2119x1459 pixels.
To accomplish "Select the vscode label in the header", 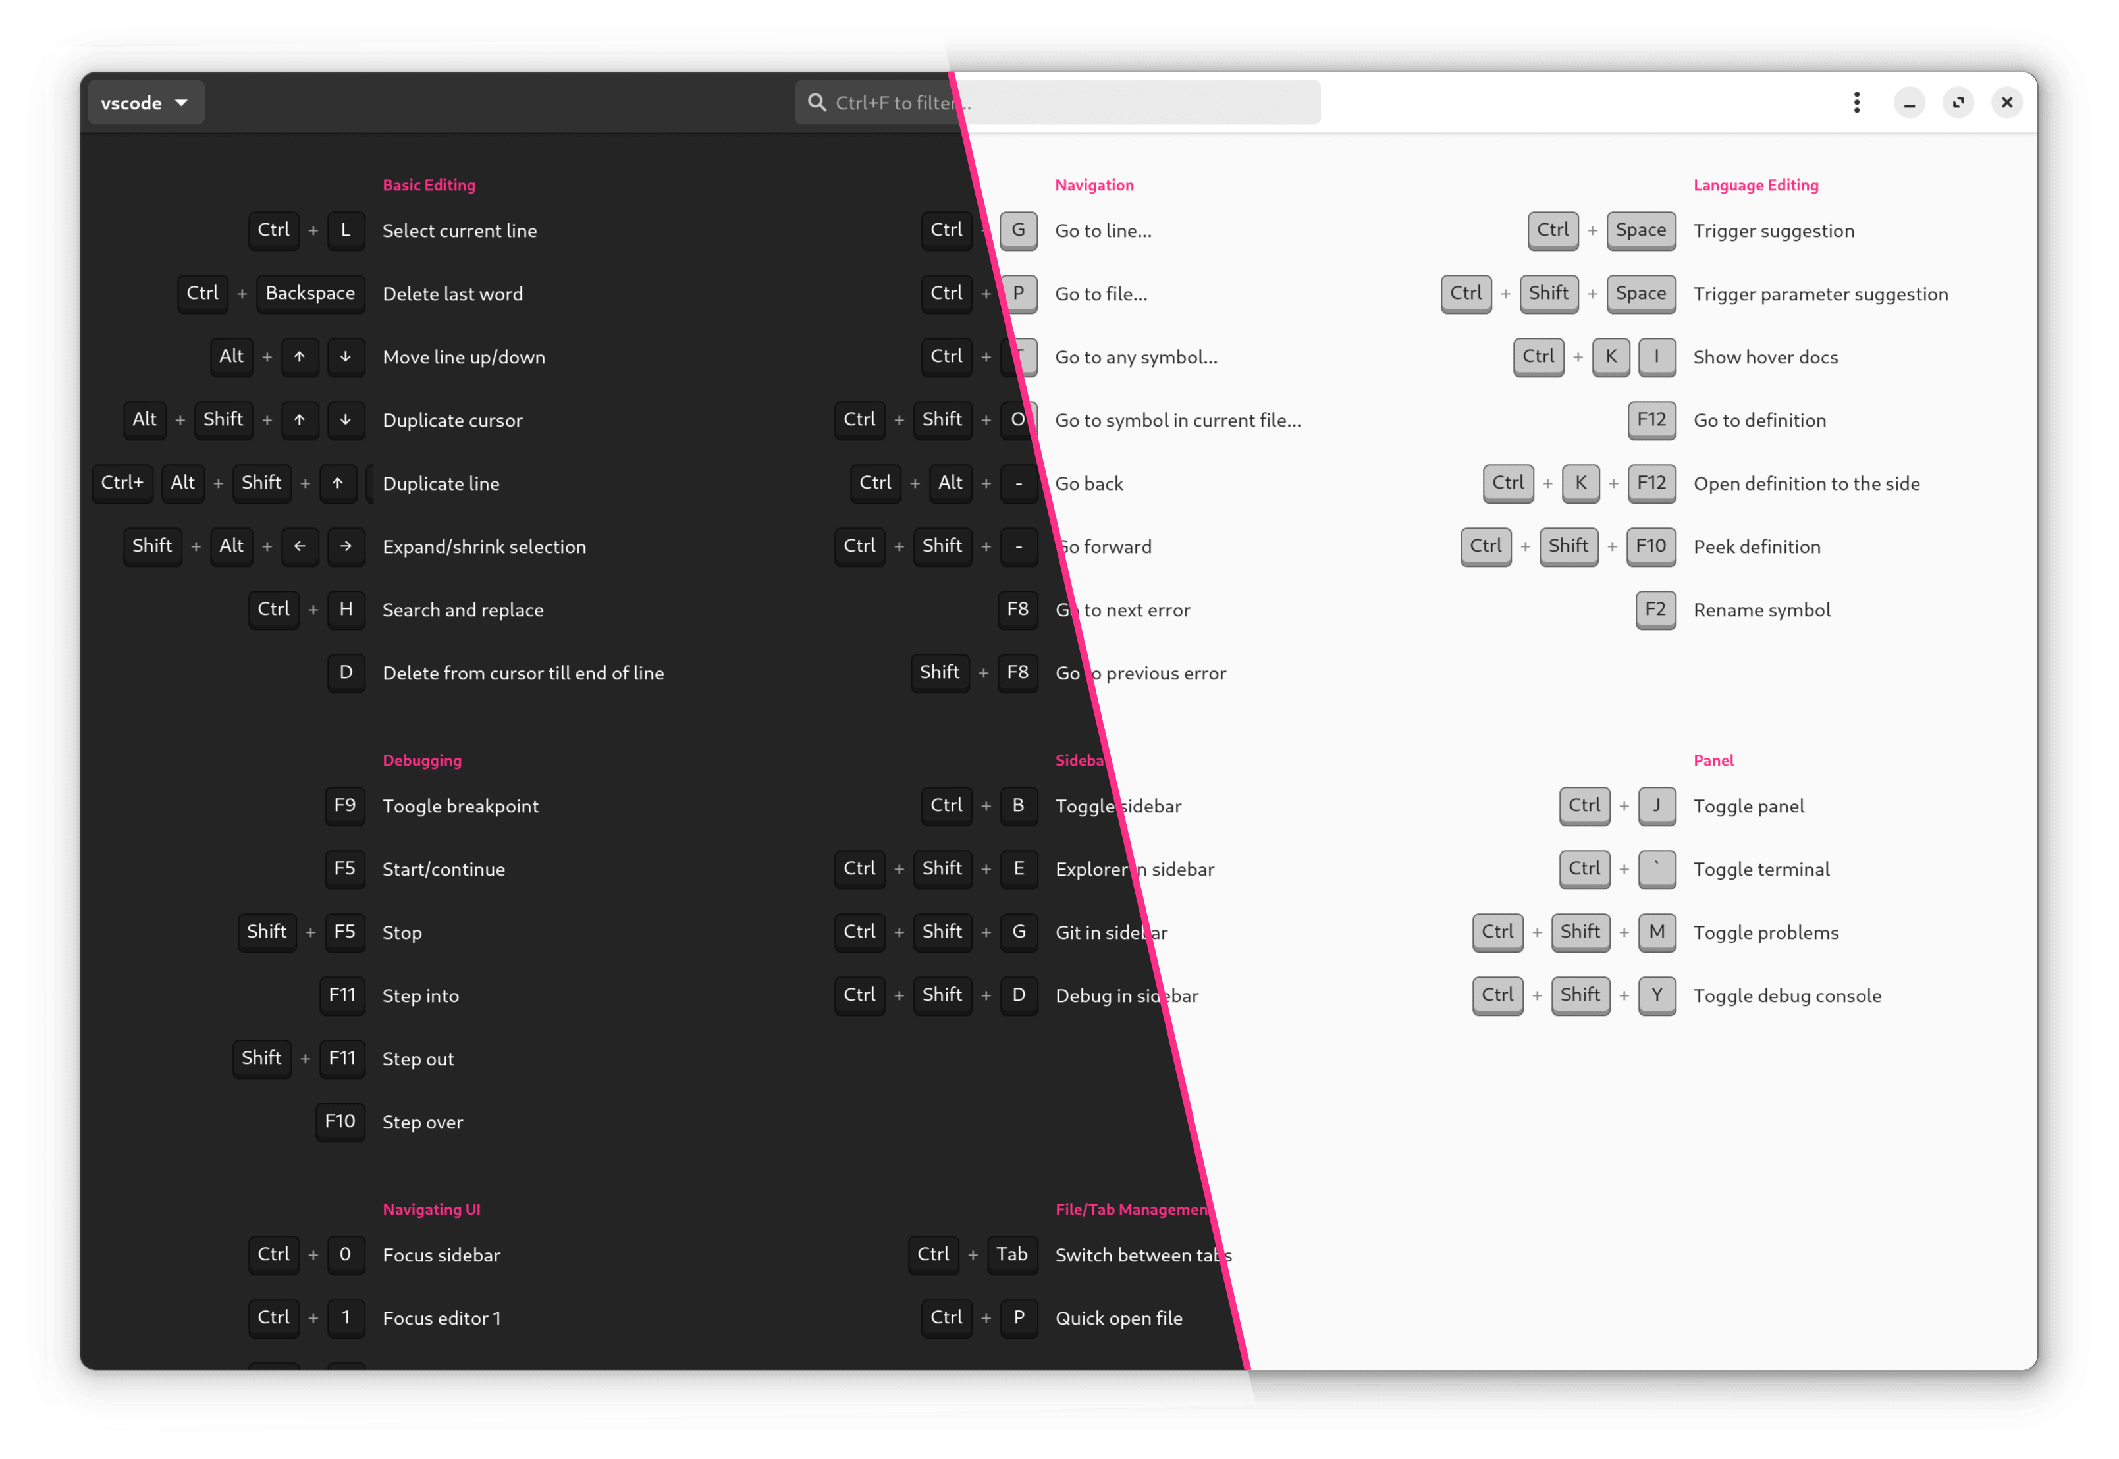I will point(134,103).
